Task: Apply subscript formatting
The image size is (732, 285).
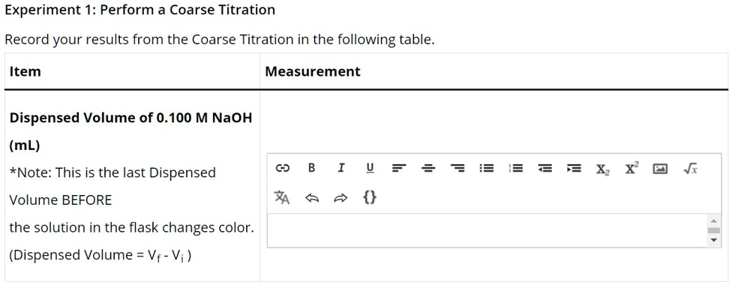Action: 602,168
